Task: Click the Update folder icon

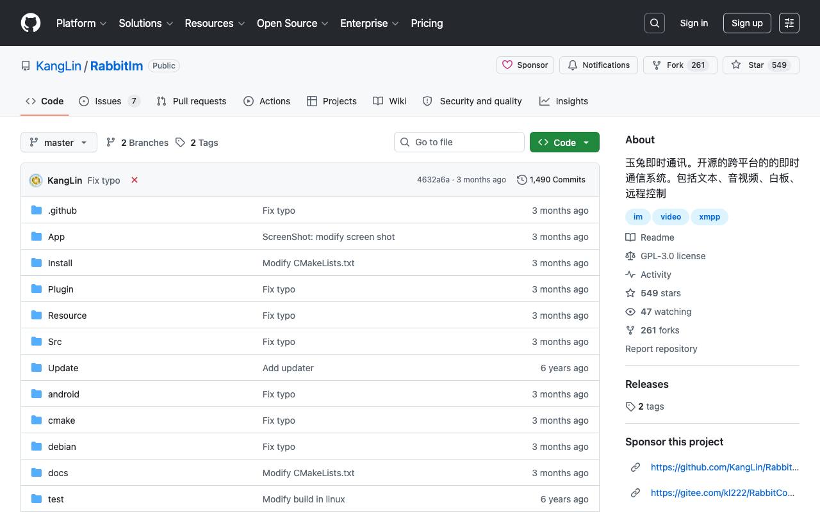Action: [37, 367]
